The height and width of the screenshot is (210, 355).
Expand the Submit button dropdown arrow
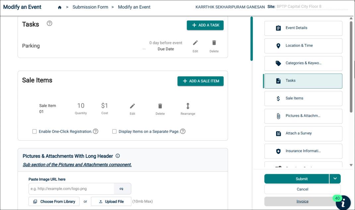(x=335, y=179)
